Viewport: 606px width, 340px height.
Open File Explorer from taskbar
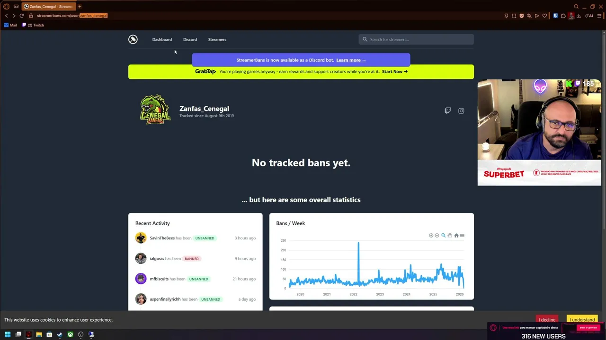coord(39,334)
